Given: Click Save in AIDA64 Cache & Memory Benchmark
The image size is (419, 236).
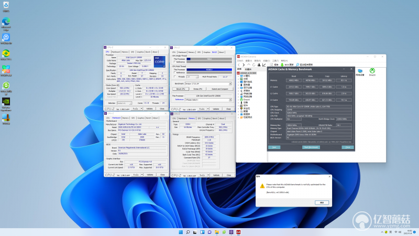Looking at the screenshot, I should (x=274, y=147).
